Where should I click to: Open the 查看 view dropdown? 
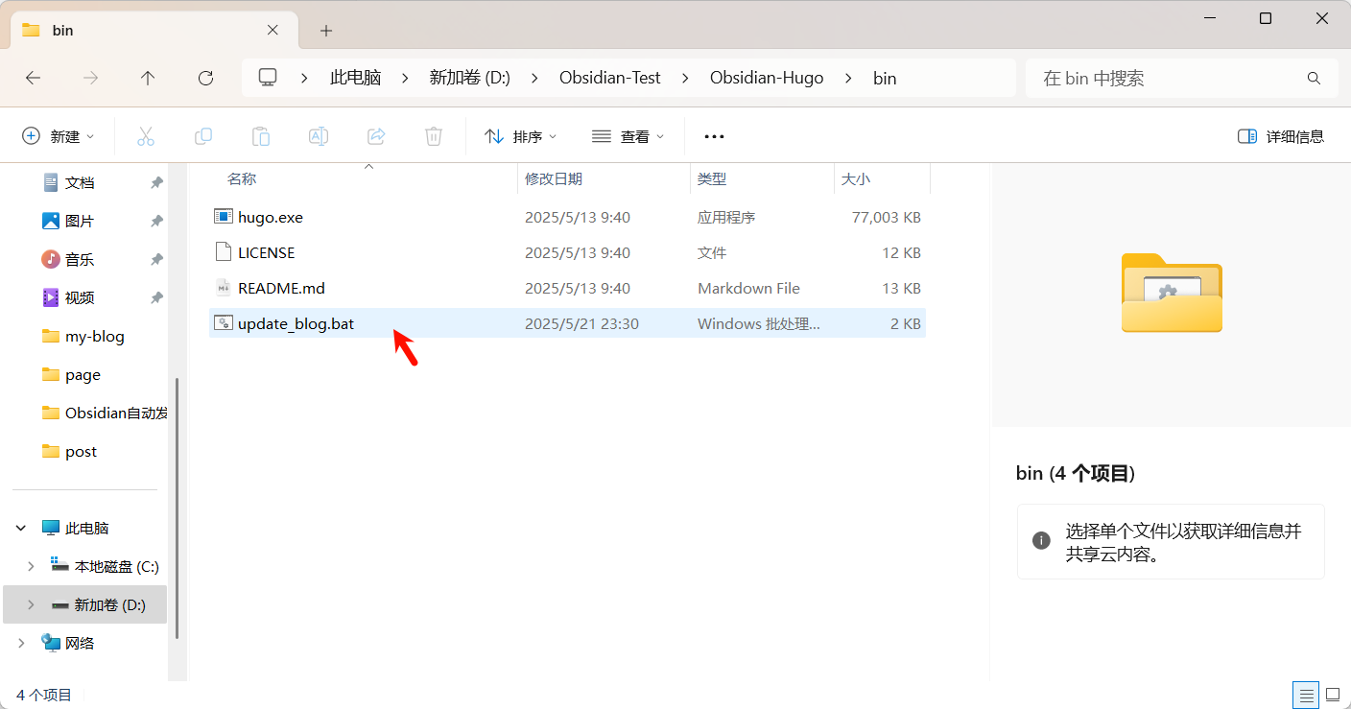pyautogui.click(x=628, y=136)
